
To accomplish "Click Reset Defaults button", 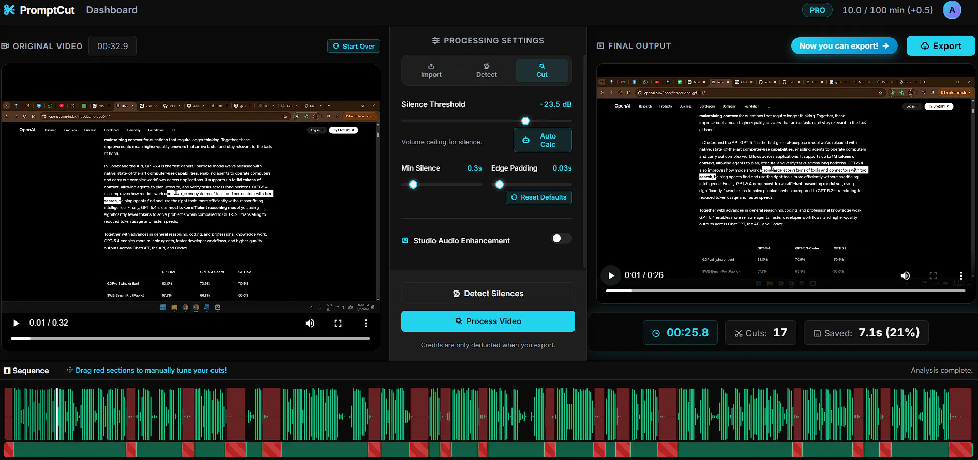I will coord(538,197).
